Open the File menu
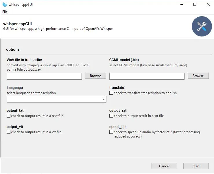This screenshot has width=214, height=174. [5, 12]
